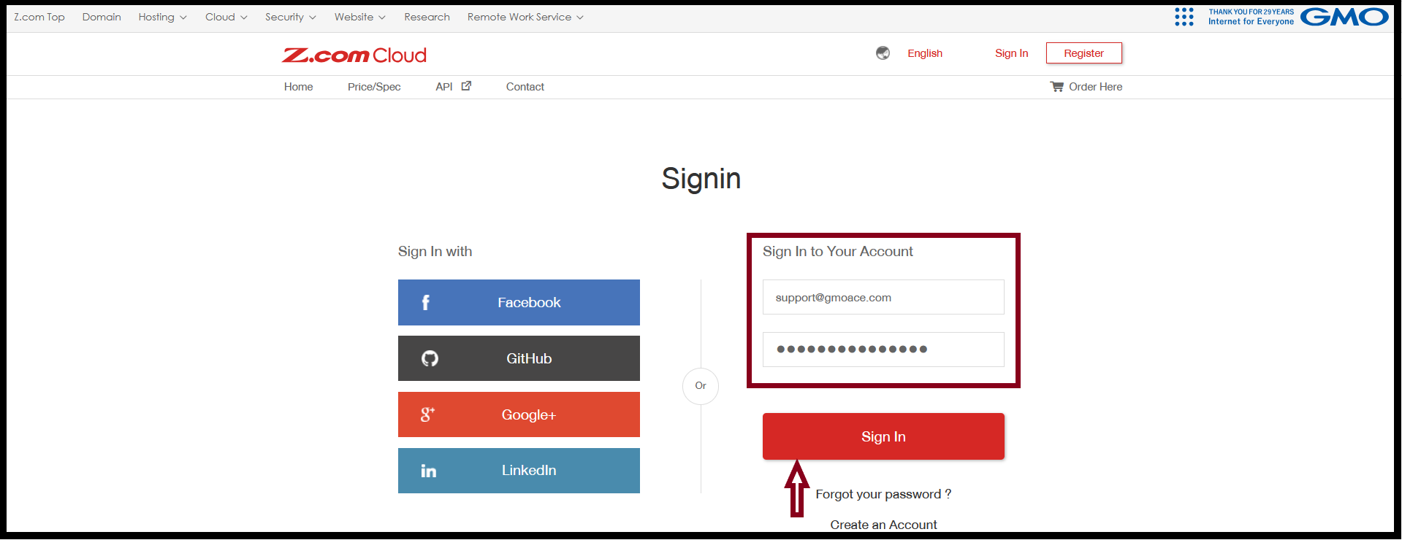This screenshot has width=1402, height=540.
Task: Click the Facebook f icon
Action: tap(426, 303)
